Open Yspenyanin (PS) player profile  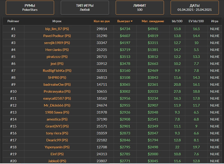[x=57, y=147]
